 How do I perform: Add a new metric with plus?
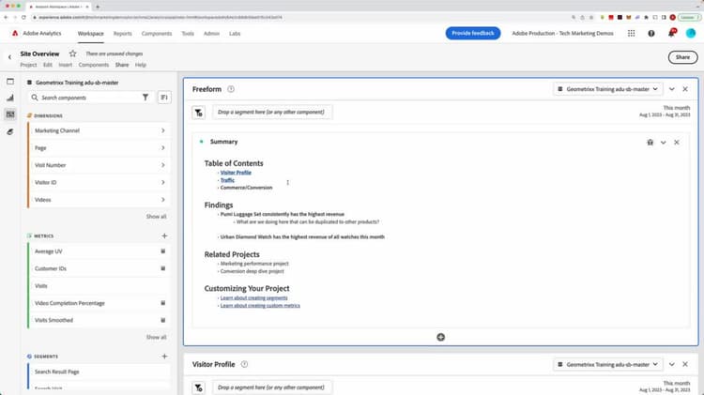coord(164,235)
